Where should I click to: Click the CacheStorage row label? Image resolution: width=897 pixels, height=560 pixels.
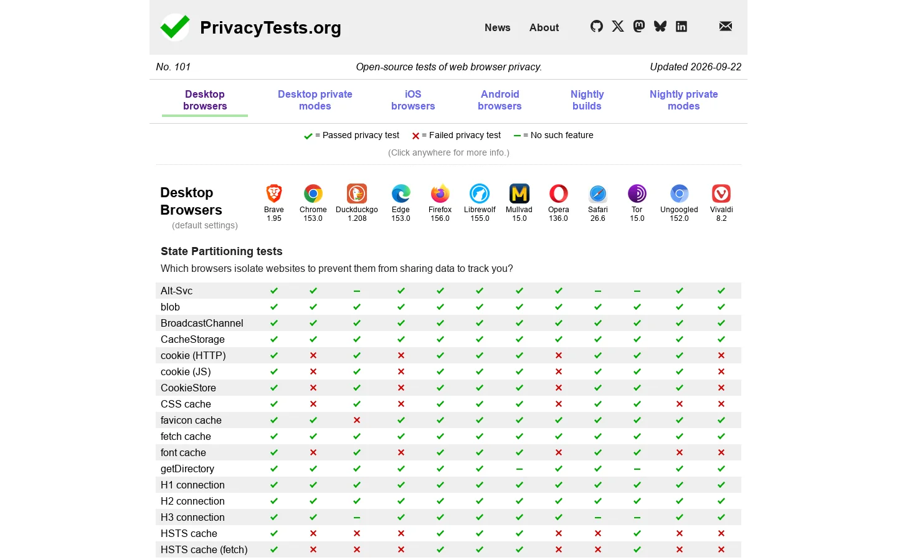[192, 339]
